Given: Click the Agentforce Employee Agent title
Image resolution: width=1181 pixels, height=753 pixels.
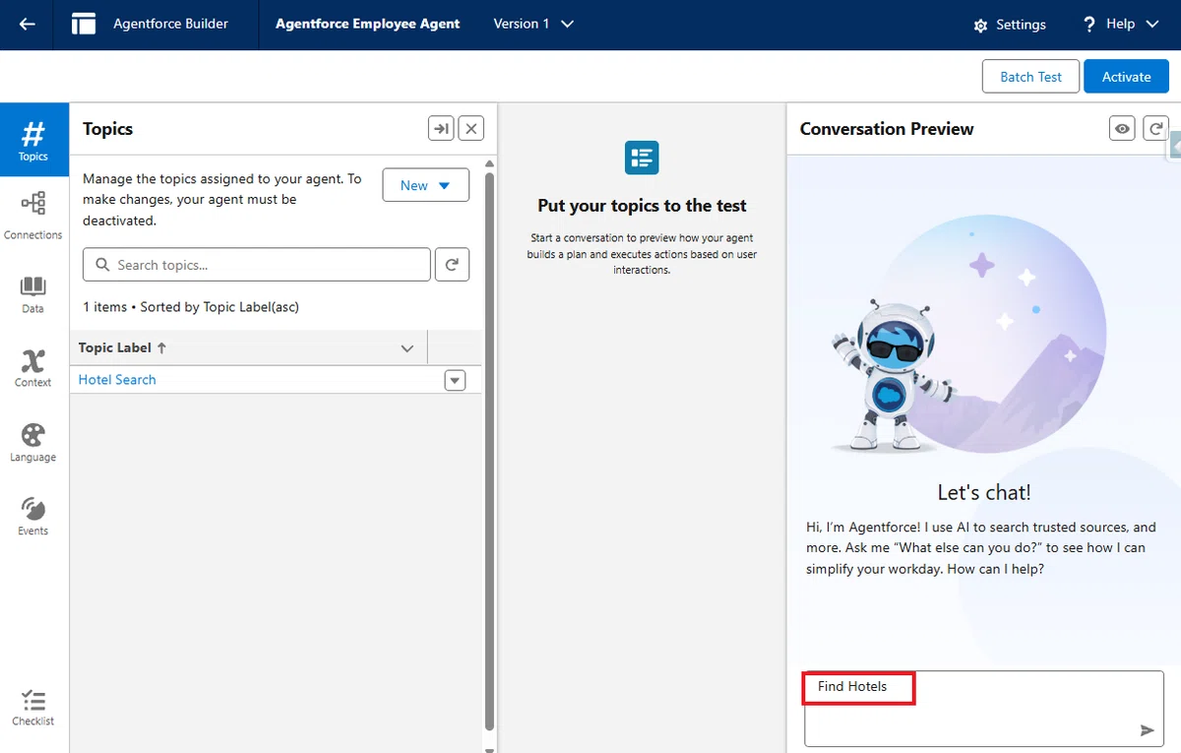Looking at the screenshot, I should [367, 24].
